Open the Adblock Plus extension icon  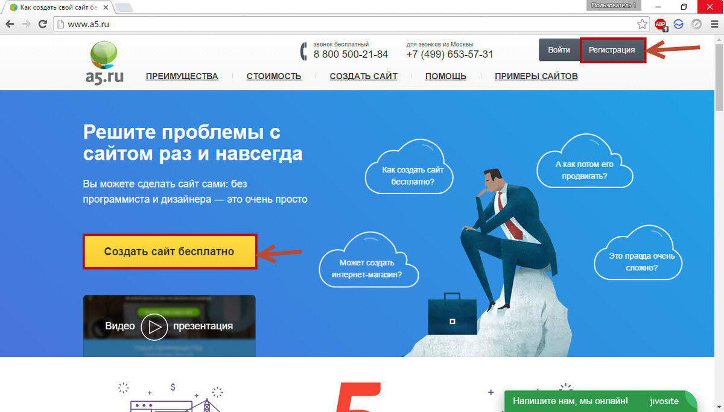[x=661, y=25]
